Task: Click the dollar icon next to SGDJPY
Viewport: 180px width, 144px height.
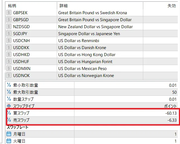Action: [x=9, y=34]
